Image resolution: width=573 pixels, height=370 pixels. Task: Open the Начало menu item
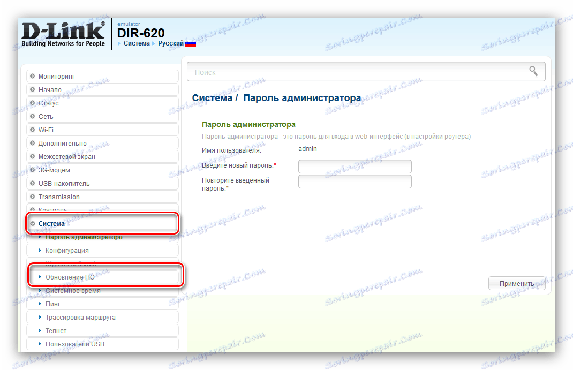pos(102,89)
